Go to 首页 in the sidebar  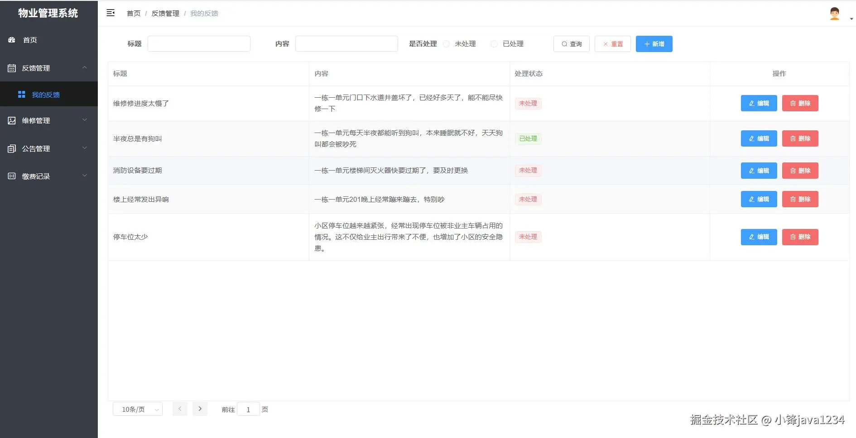coord(49,40)
